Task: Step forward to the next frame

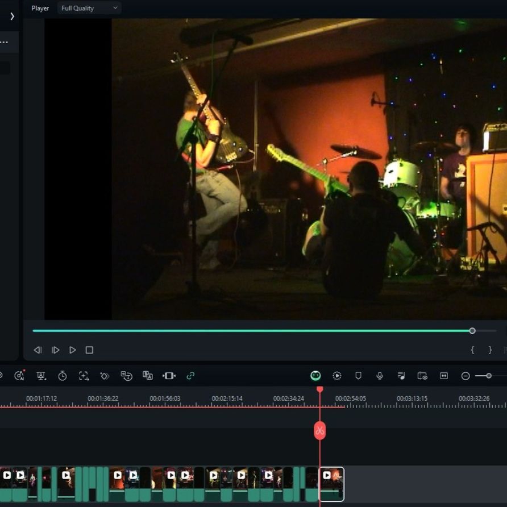Action: (55, 350)
